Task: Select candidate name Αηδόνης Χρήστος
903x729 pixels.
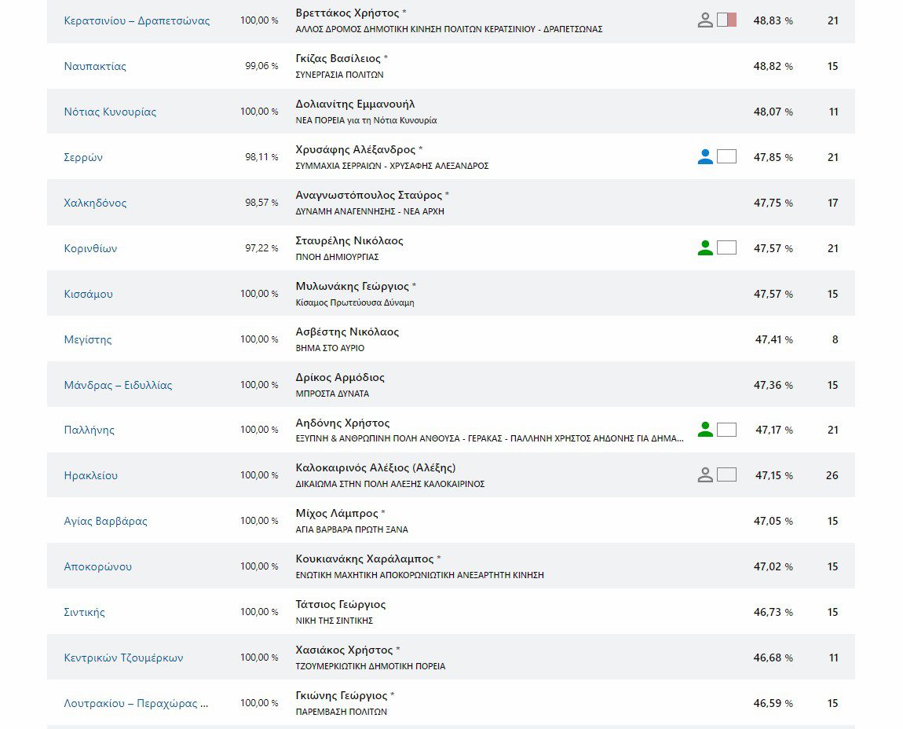Action: 342,423
